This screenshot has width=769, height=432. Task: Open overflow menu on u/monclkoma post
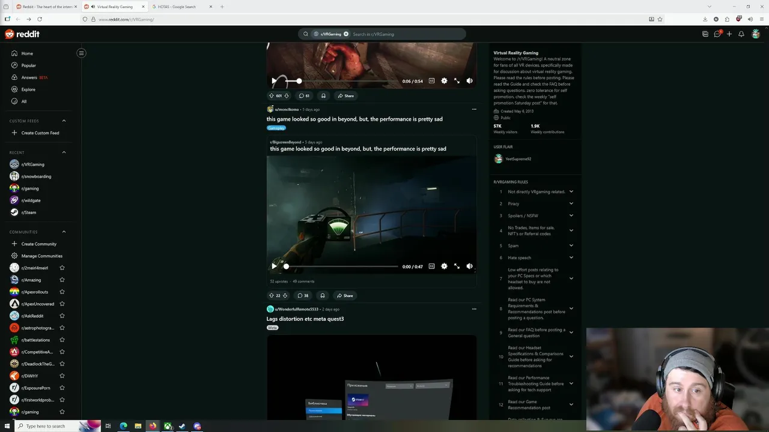[x=474, y=109]
